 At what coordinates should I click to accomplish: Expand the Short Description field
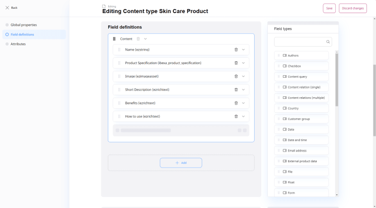[x=243, y=89]
